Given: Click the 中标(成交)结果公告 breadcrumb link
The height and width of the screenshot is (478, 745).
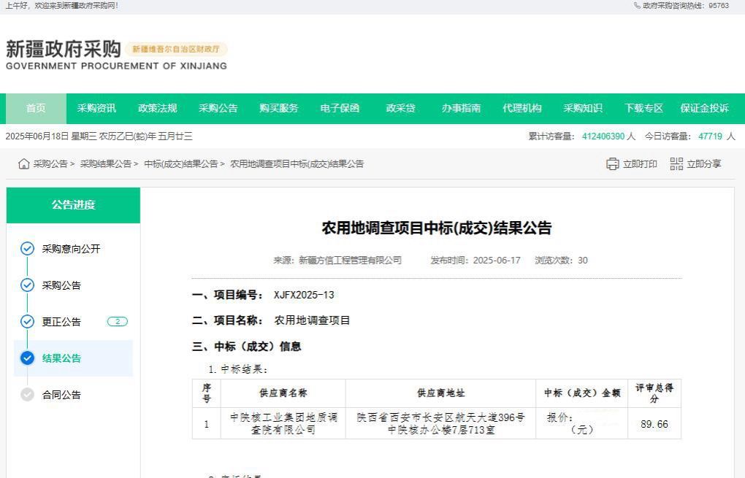Looking at the screenshot, I should pyautogui.click(x=180, y=164).
